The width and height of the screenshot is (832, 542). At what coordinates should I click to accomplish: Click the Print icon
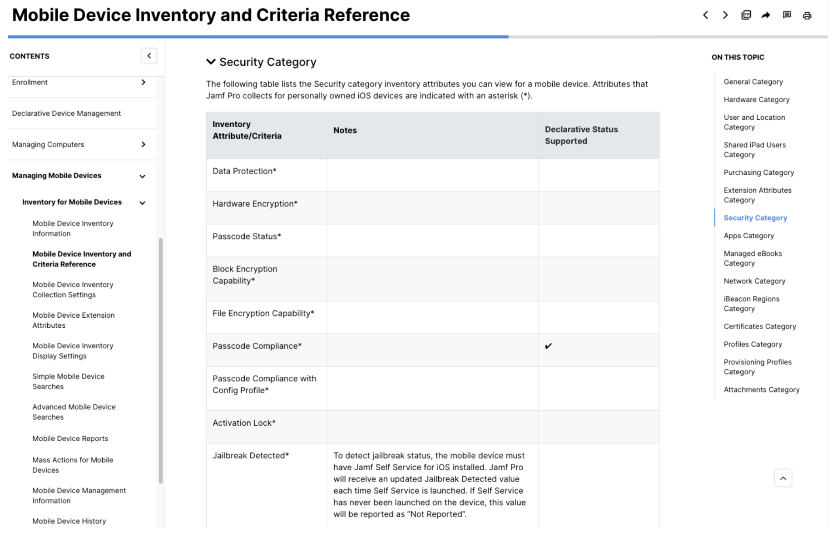point(807,15)
